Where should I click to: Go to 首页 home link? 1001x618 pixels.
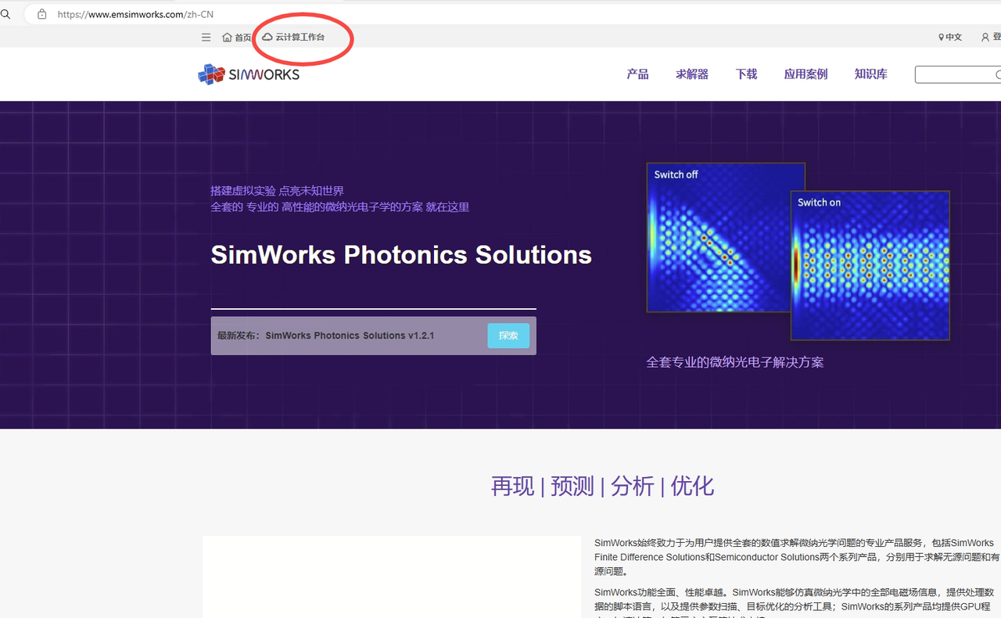coord(237,37)
